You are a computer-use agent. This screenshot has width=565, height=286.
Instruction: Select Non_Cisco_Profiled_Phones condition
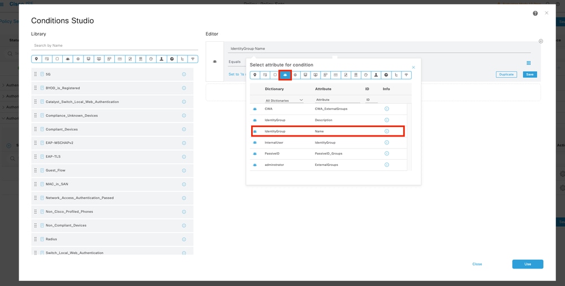tap(112, 212)
